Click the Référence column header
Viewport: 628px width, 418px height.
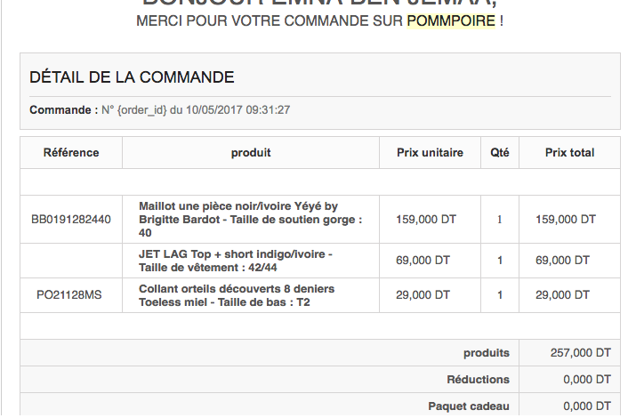(x=71, y=153)
